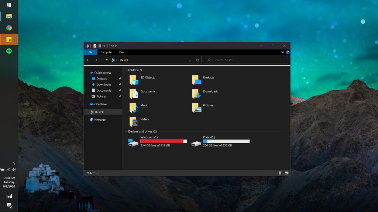Select the Data (D:) drive icon
Screen dimensions: 378x212
[196, 144]
